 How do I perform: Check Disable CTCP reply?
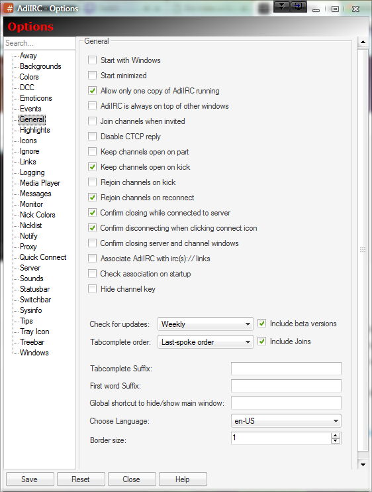pyautogui.click(x=93, y=137)
